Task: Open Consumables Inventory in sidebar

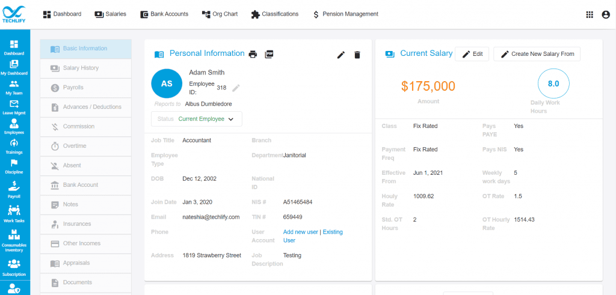Action: tap(14, 241)
